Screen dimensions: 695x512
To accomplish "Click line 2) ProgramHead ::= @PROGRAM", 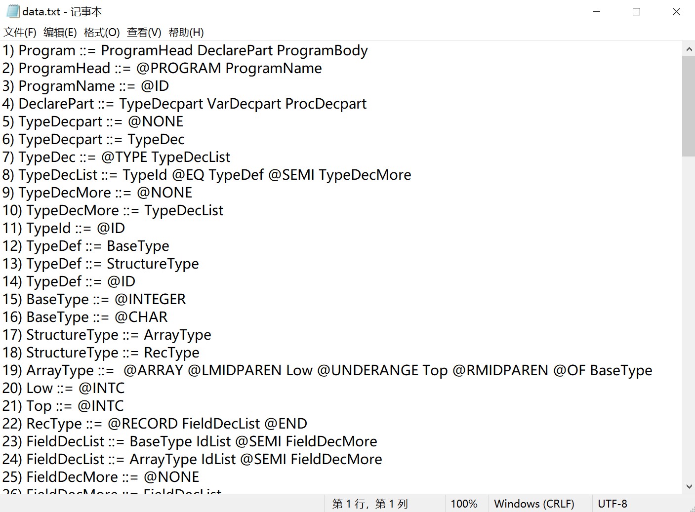I will [162, 68].
